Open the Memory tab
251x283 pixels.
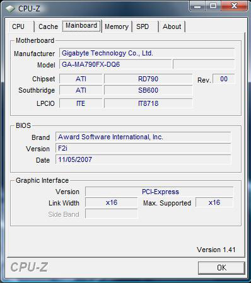point(117,26)
